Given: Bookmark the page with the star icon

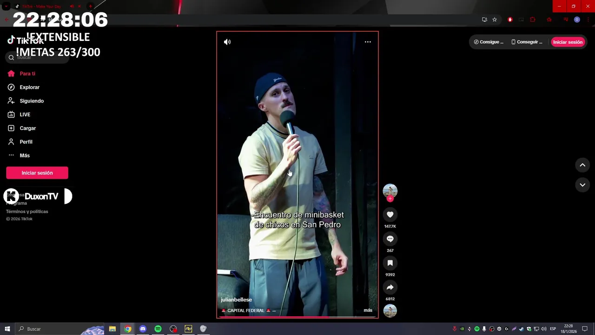Looking at the screenshot, I should [495, 20].
